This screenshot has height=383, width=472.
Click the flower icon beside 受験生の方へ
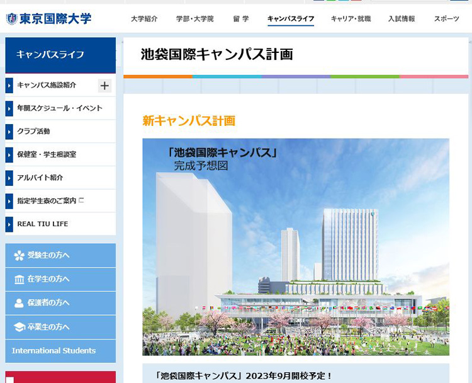19,255
